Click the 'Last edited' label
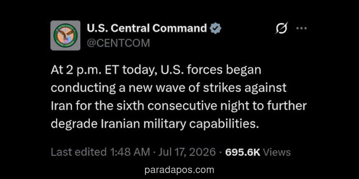The image size is (359, 179). click(x=79, y=152)
